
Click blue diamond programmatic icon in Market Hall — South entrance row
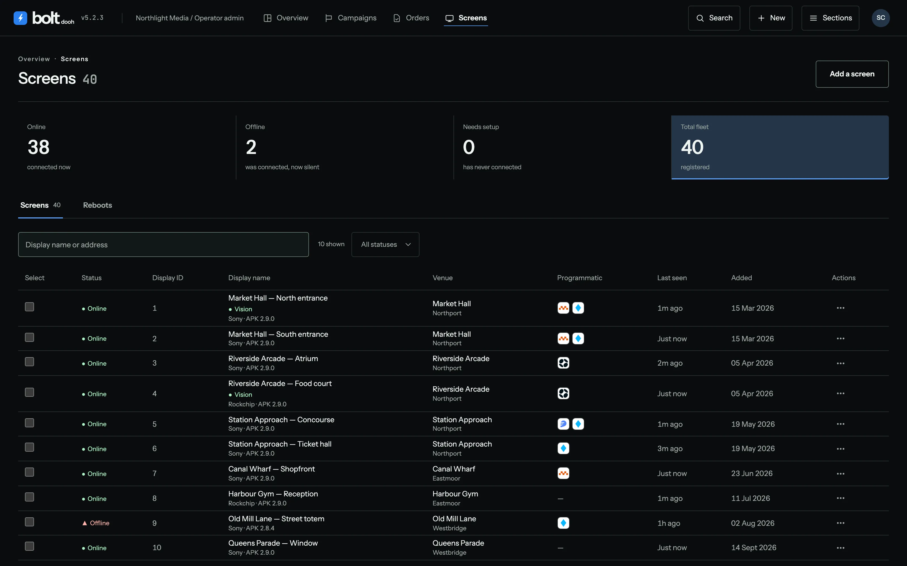(x=578, y=338)
